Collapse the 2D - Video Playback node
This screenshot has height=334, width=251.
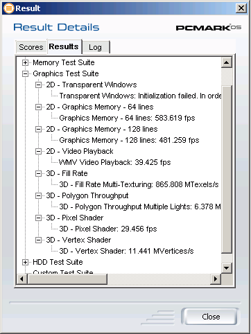pos(38,151)
